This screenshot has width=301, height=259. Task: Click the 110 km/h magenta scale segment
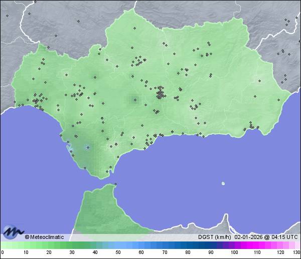pyautogui.click(x=257, y=245)
